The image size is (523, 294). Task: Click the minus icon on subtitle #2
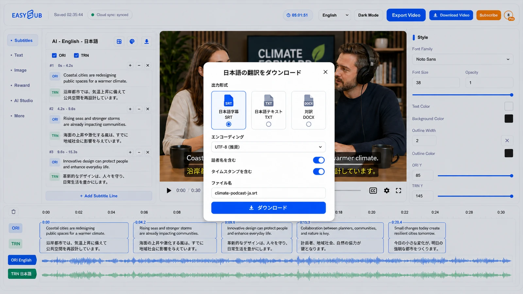pyautogui.click(x=139, y=109)
